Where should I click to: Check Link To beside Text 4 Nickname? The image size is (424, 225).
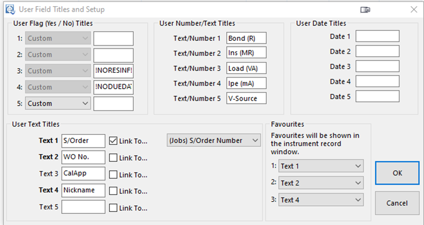pyautogui.click(x=113, y=191)
